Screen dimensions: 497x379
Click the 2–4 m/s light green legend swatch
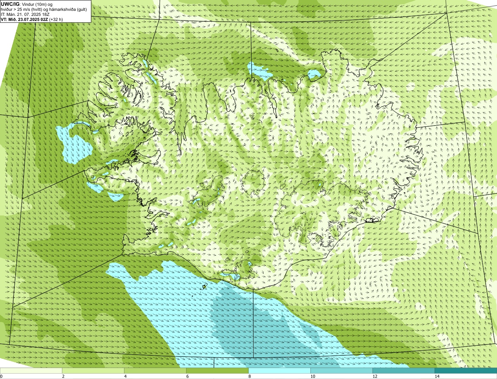click(x=93, y=370)
